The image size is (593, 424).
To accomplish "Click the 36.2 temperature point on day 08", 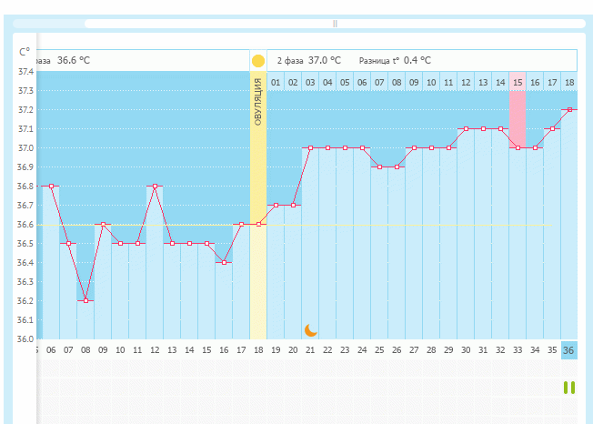I will click(x=85, y=300).
